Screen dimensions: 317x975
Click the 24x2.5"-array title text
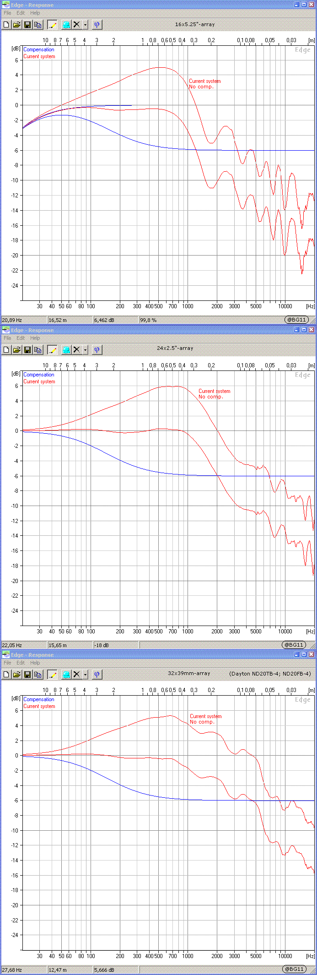(x=175, y=349)
